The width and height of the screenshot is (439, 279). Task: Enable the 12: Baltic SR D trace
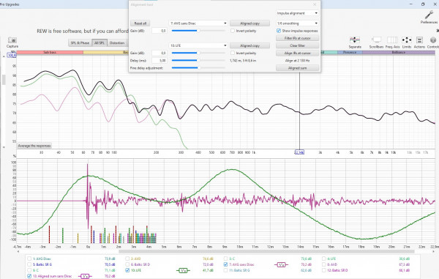324,270
